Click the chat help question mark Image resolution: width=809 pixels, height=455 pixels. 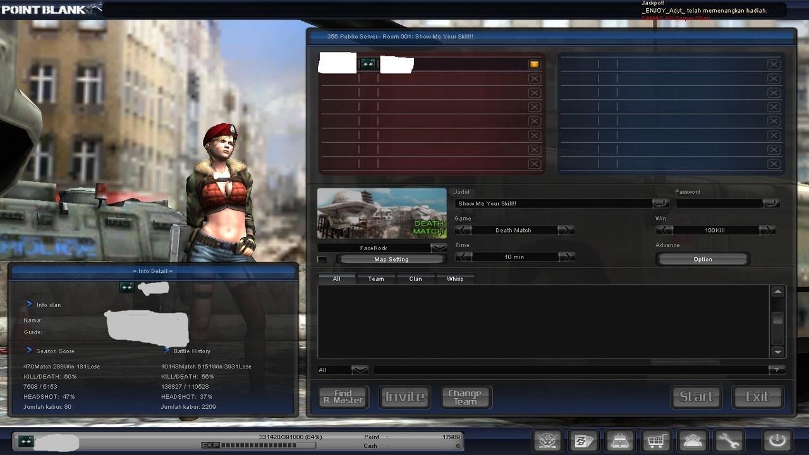point(777,370)
